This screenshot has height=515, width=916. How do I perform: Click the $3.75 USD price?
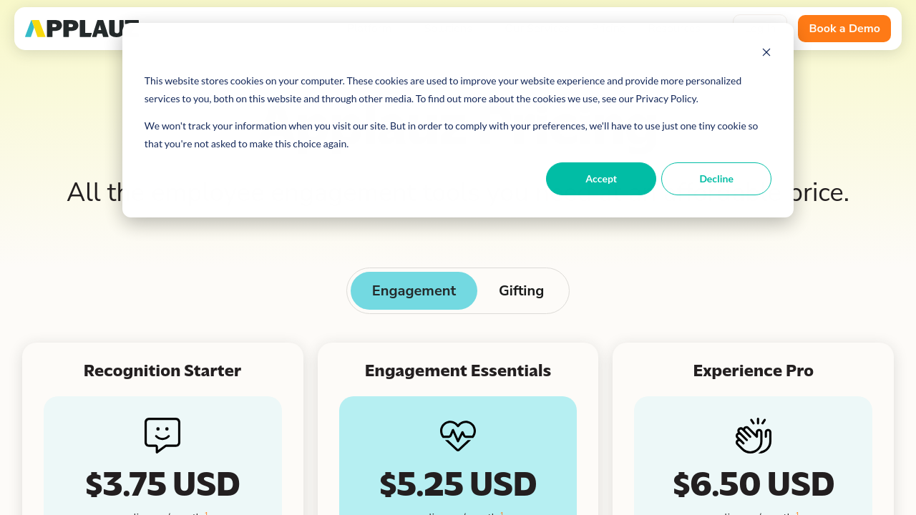click(x=162, y=484)
